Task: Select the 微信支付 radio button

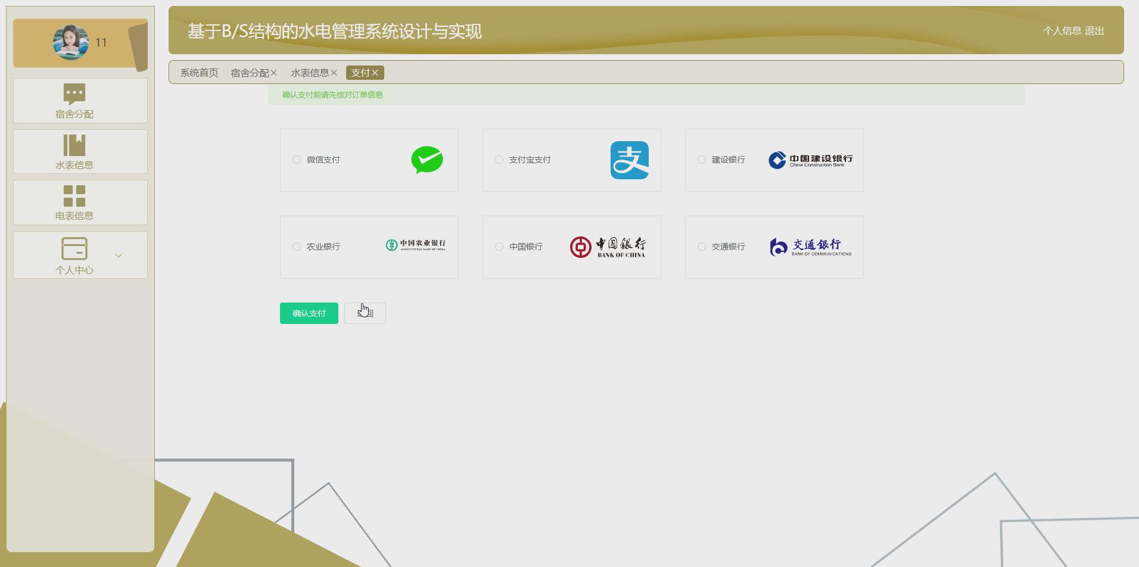Action: [x=297, y=160]
